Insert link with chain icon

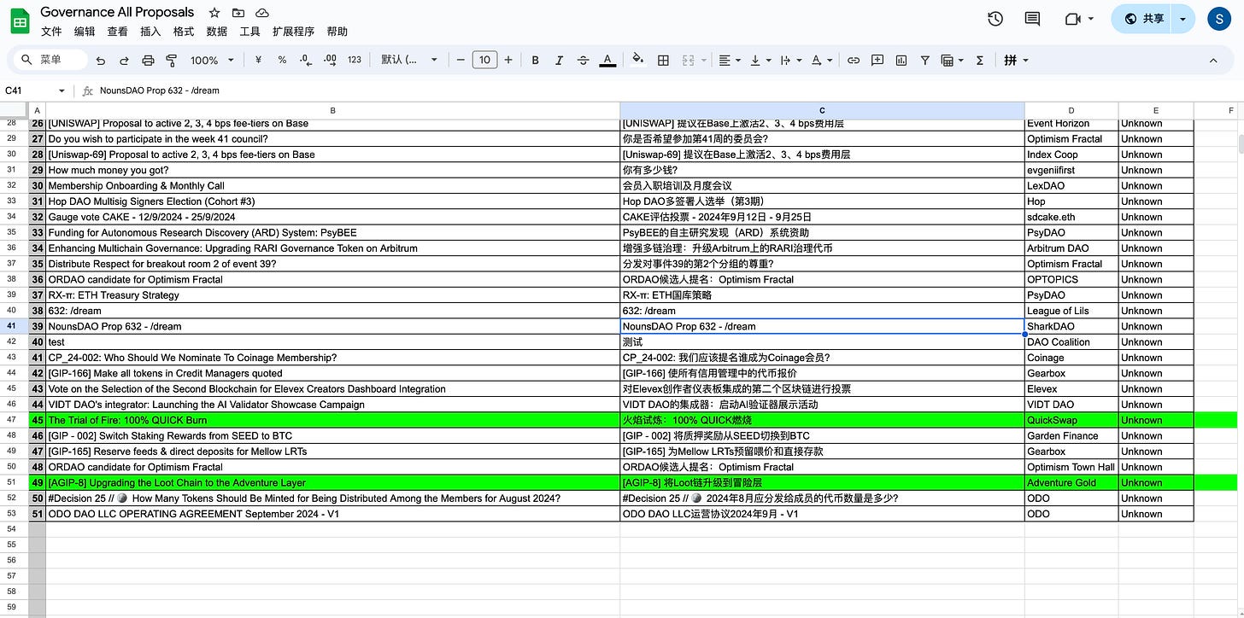point(853,60)
